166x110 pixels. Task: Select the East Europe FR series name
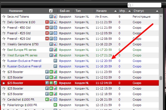click(x=22, y=50)
